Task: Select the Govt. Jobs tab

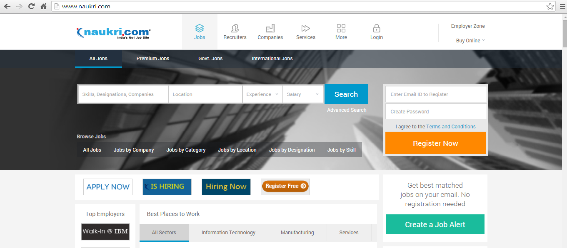Action: [210, 59]
